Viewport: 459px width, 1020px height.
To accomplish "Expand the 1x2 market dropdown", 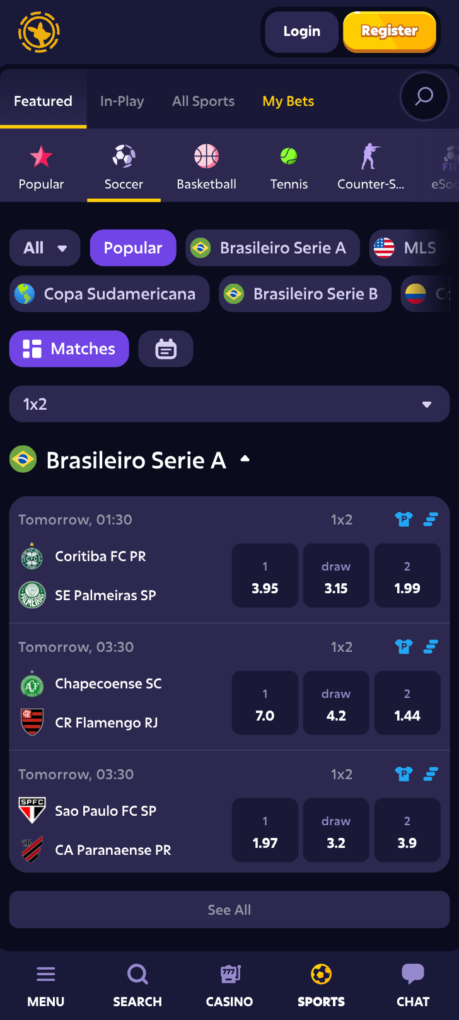I will click(229, 404).
